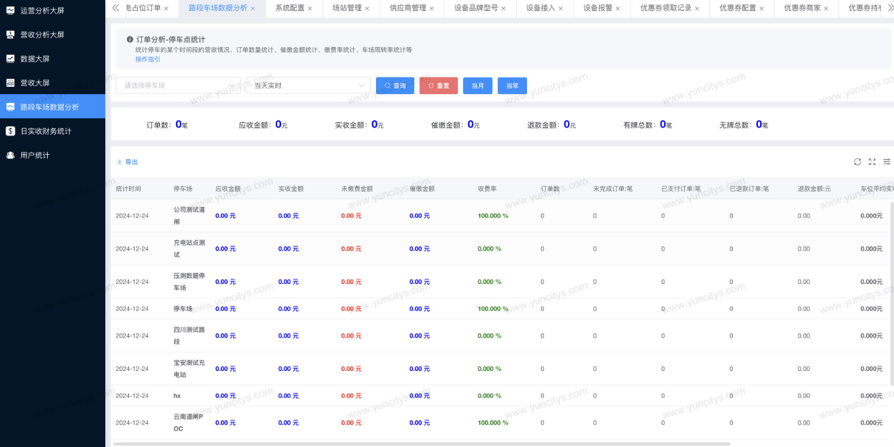Click the 压测数据停车场 row name
894x447 pixels.
pyautogui.click(x=190, y=281)
